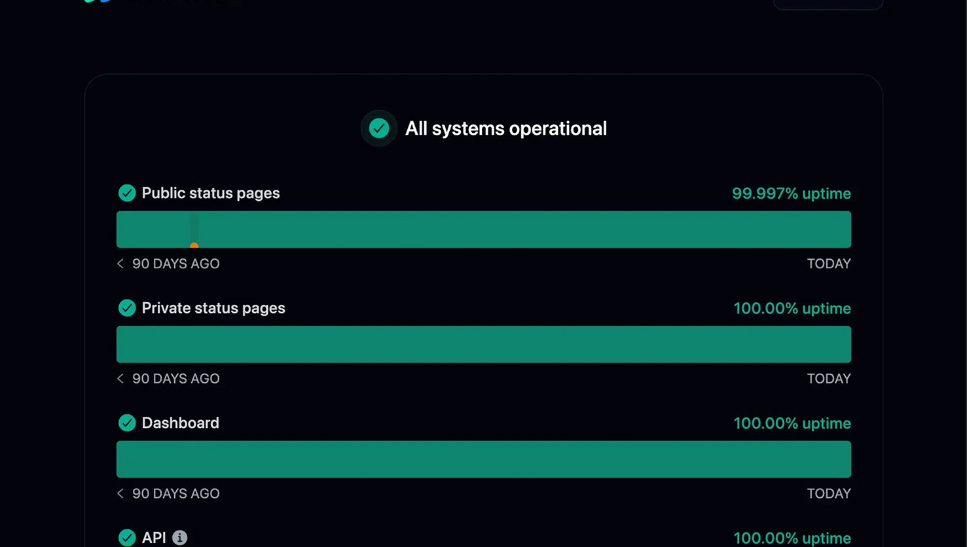Viewport: 967px width, 547px height.
Task: Click the Public status pages uptime bar
Action: 484,230
